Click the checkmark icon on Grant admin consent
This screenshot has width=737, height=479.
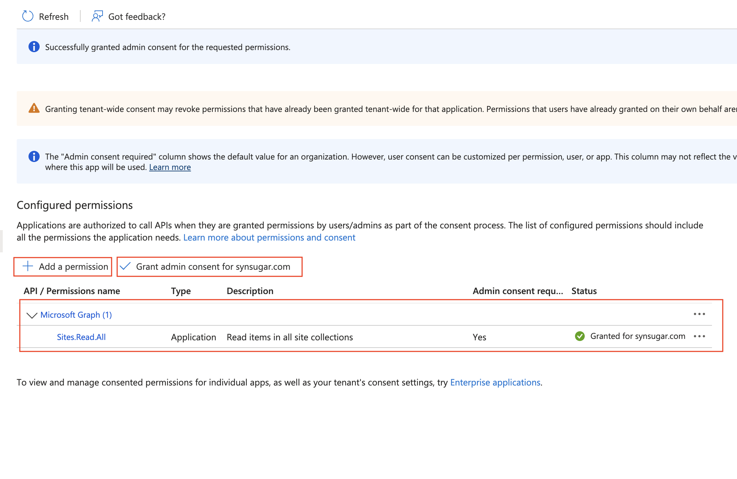(x=125, y=266)
